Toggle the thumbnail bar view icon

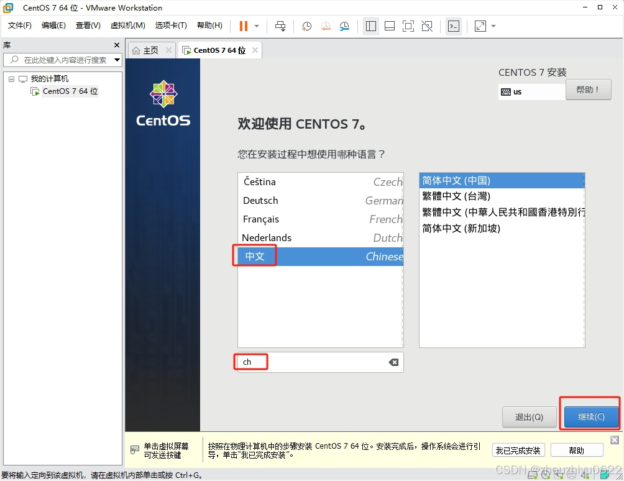click(390, 26)
